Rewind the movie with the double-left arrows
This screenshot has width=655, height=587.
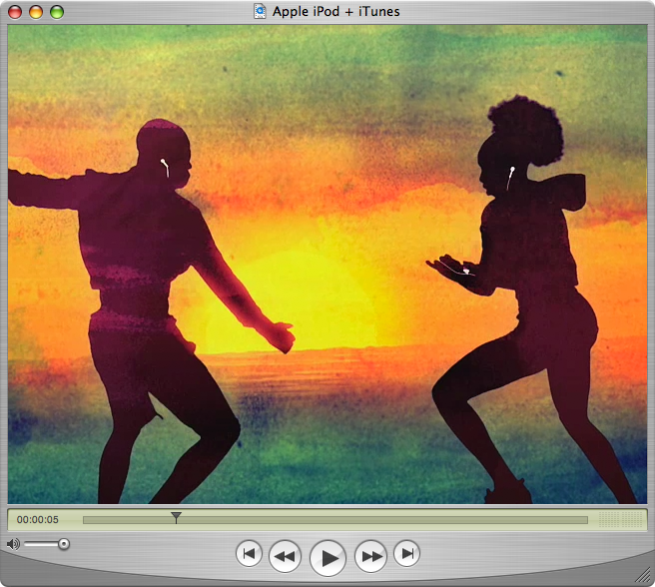click(285, 556)
